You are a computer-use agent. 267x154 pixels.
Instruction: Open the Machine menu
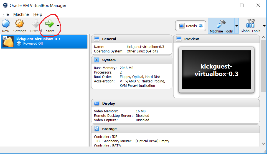pyautogui.click(x=21, y=14)
